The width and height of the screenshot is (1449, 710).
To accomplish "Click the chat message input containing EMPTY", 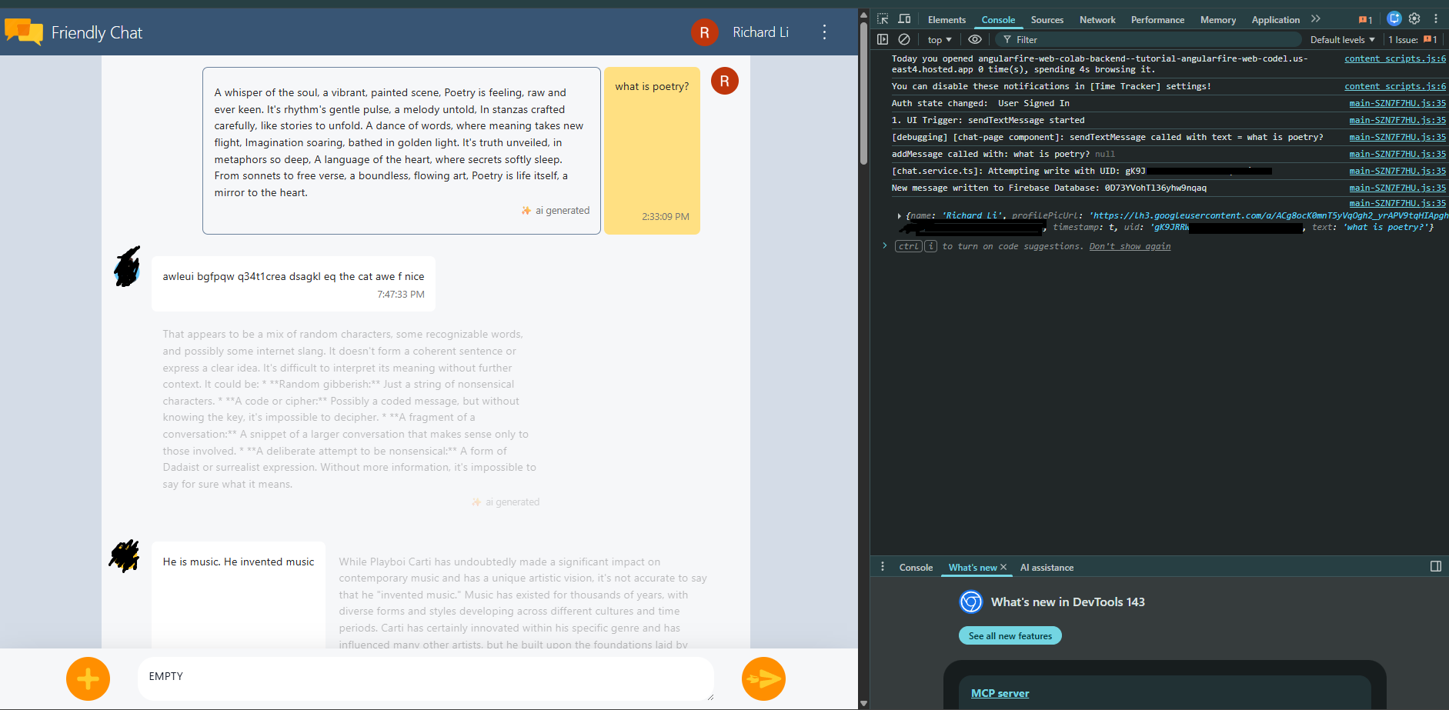I will (426, 678).
